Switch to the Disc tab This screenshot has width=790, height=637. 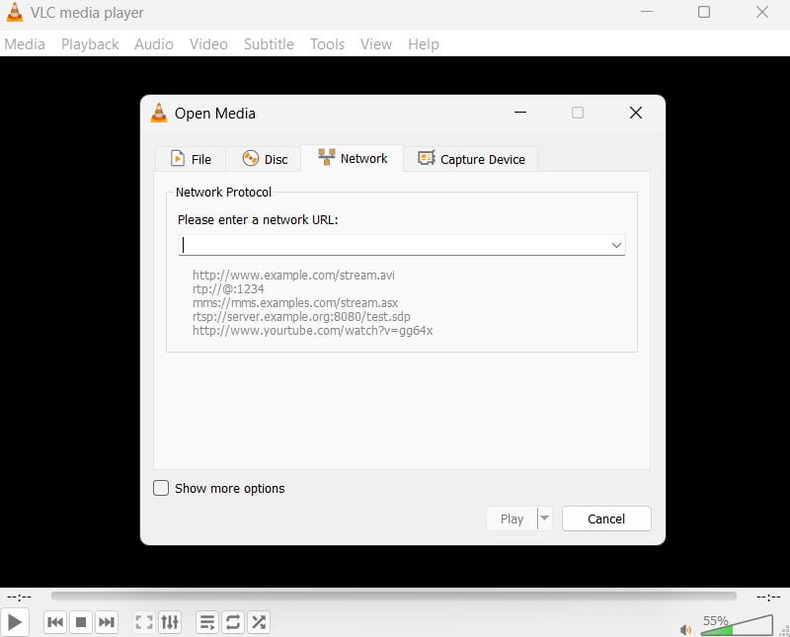[x=265, y=159]
